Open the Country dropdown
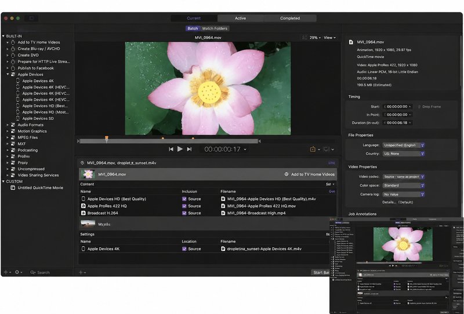Screen dimensions: 464x314 pos(404,154)
